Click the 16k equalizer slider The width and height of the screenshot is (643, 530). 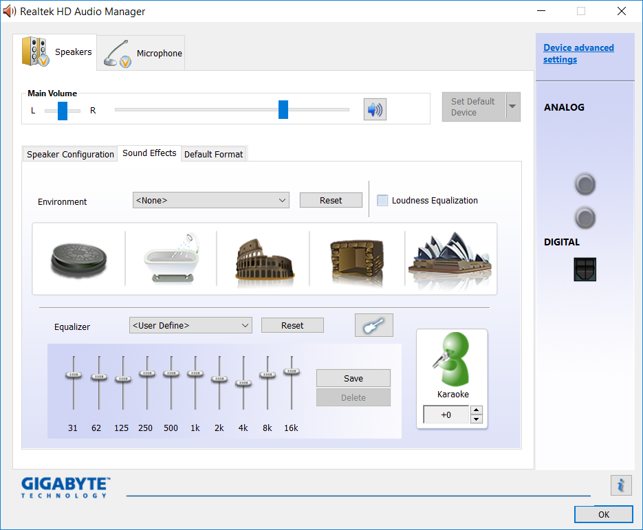pos(292,371)
